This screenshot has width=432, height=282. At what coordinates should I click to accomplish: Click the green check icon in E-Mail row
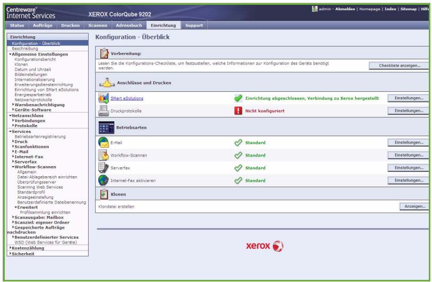238,143
